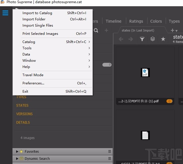Viewport: 183px width, 164px height.
Task: Click the orange 0 badge on pdf file
Action: pyautogui.click(x=169, y=101)
